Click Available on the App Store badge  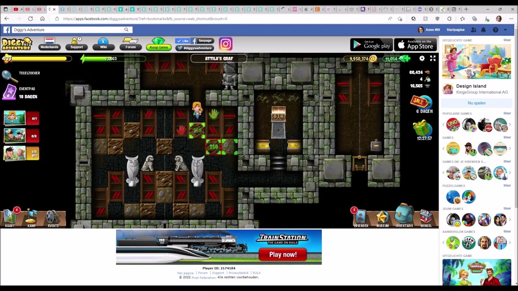click(415, 44)
